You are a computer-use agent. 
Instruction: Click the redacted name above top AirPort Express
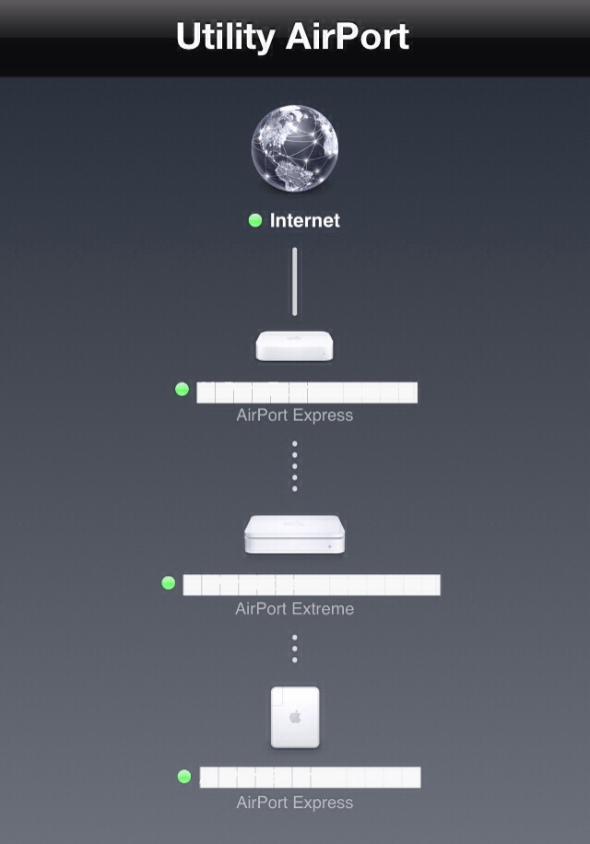[x=307, y=393]
